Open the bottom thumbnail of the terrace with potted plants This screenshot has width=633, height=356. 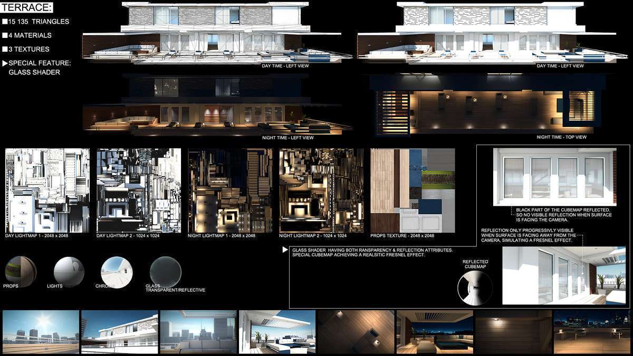tap(277, 332)
